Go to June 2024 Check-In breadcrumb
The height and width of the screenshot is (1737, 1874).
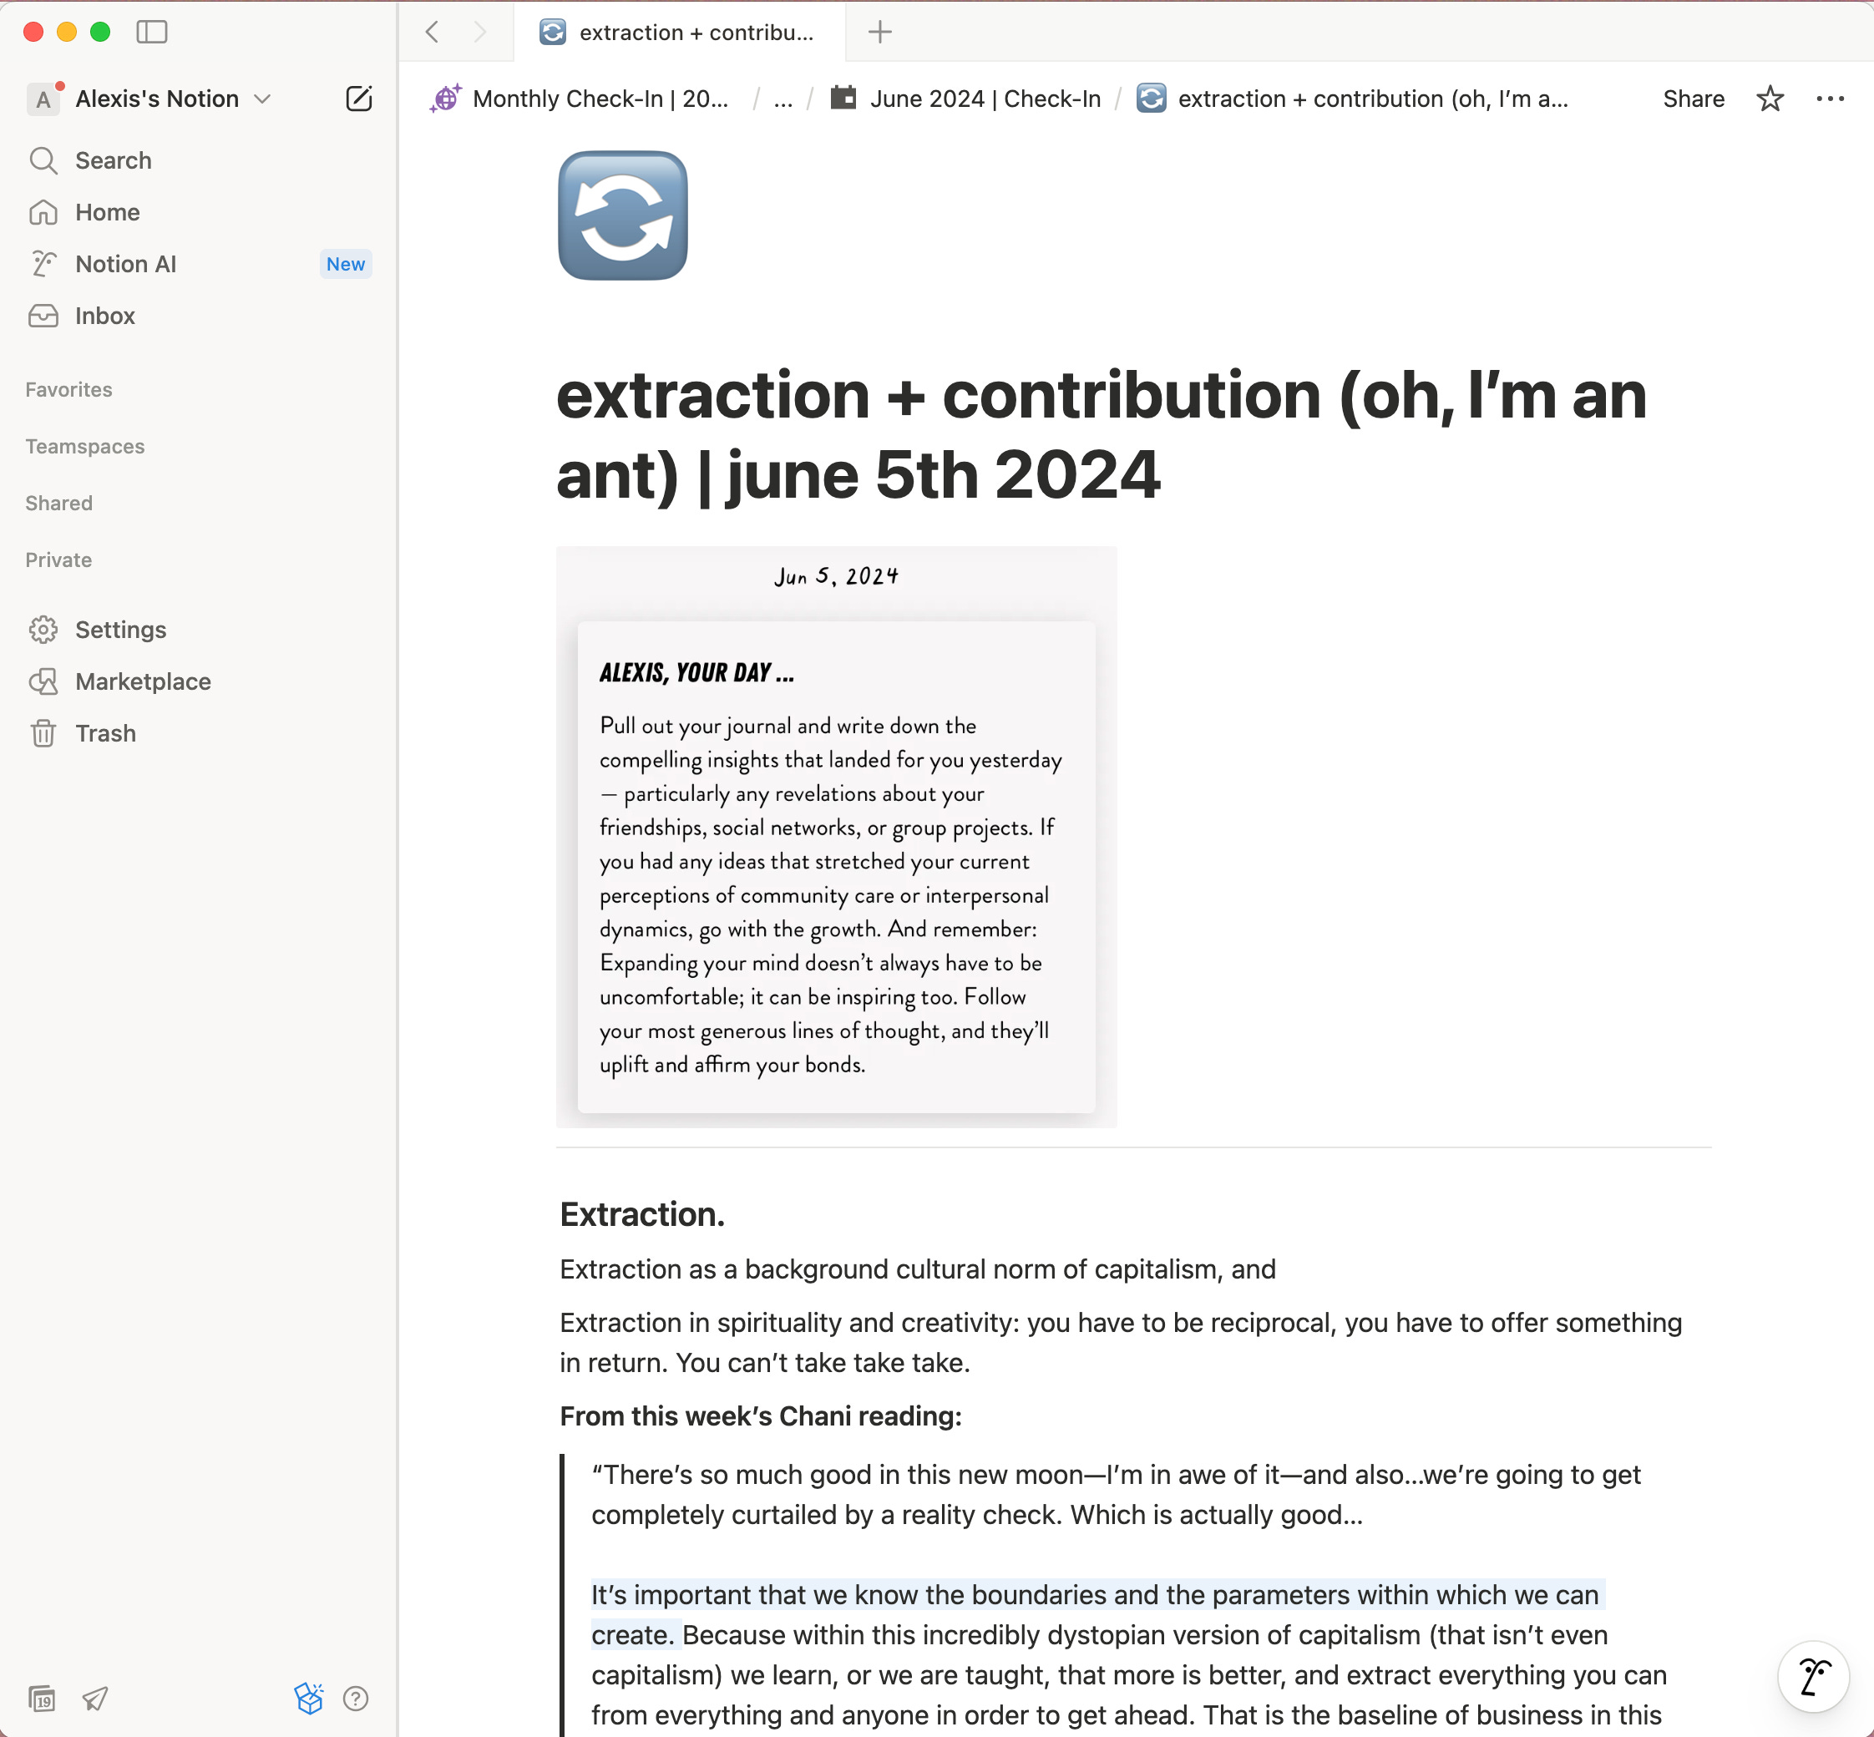pos(984,99)
